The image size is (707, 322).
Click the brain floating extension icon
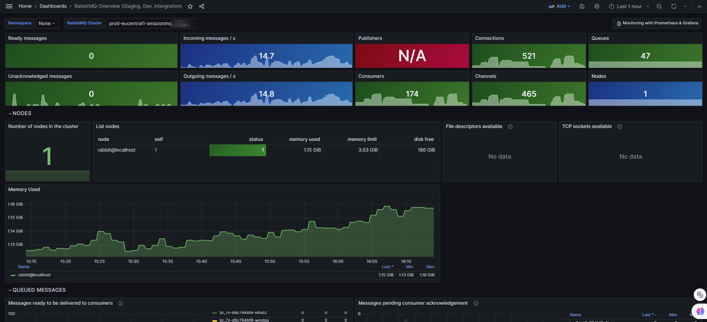pos(700,311)
